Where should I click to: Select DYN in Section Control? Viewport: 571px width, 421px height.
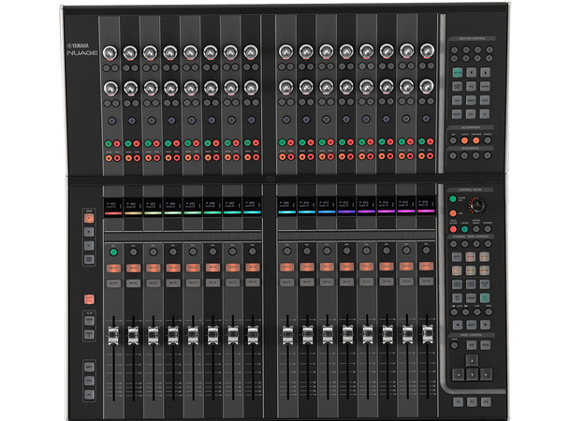point(471,114)
